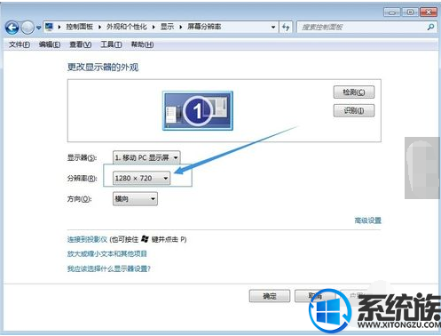Open the 工具(T) menu

tap(111, 44)
